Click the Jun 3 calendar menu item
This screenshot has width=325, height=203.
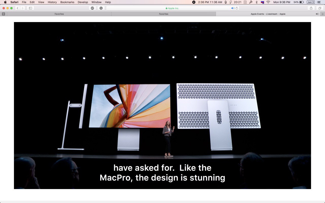311,2
